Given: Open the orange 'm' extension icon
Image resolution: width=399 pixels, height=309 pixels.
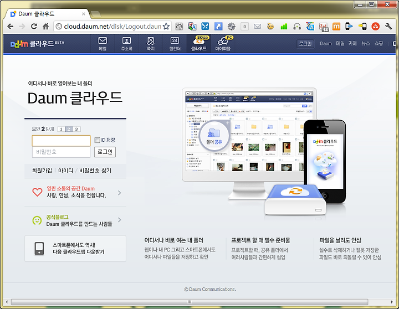Looking at the screenshot, I should point(336,26).
